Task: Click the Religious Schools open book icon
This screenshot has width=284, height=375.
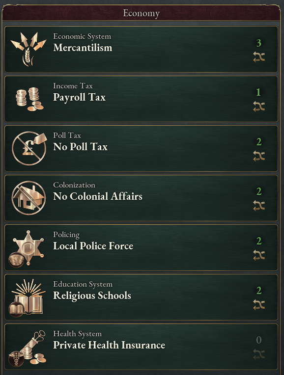Action: (27, 298)
